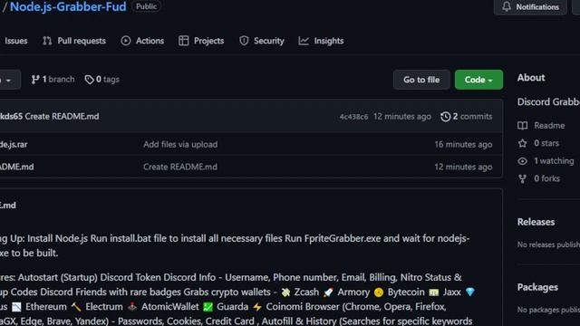Click the Public visibility badge
This screenshot has height=326, width=580.
pos(146,6)
